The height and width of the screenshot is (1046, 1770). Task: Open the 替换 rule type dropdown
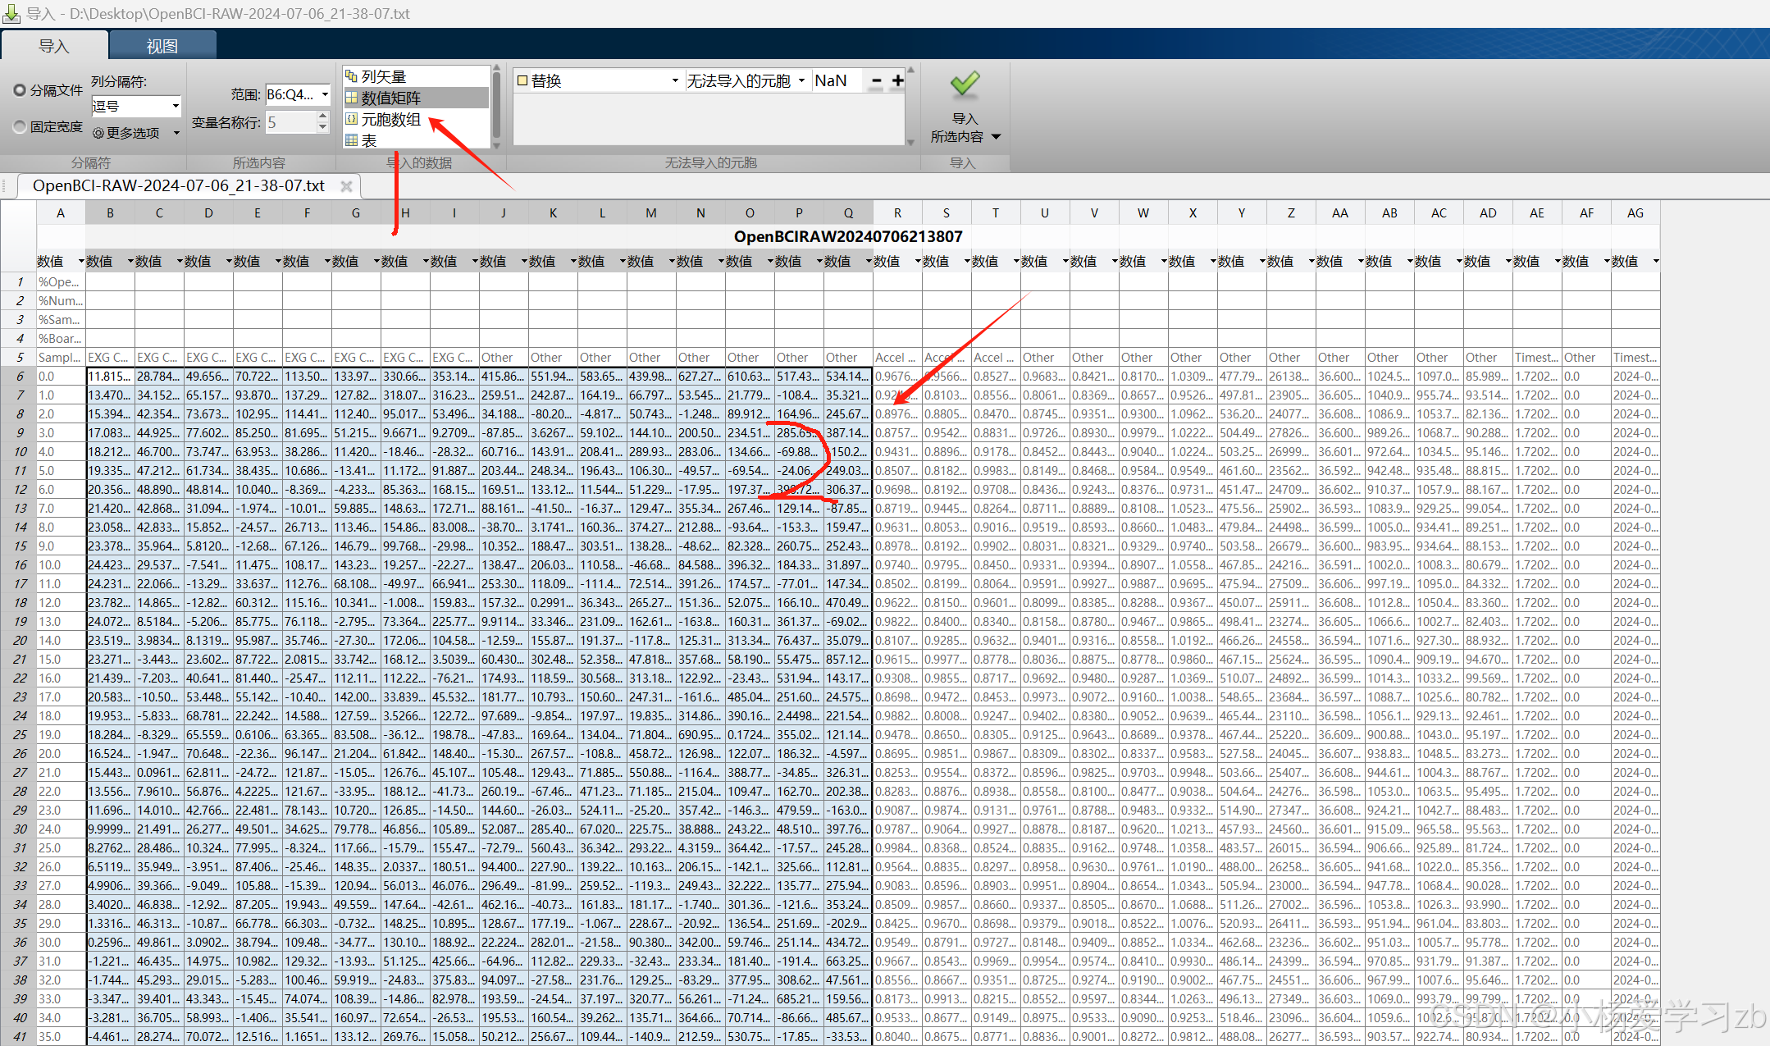(x=674, y=80)
